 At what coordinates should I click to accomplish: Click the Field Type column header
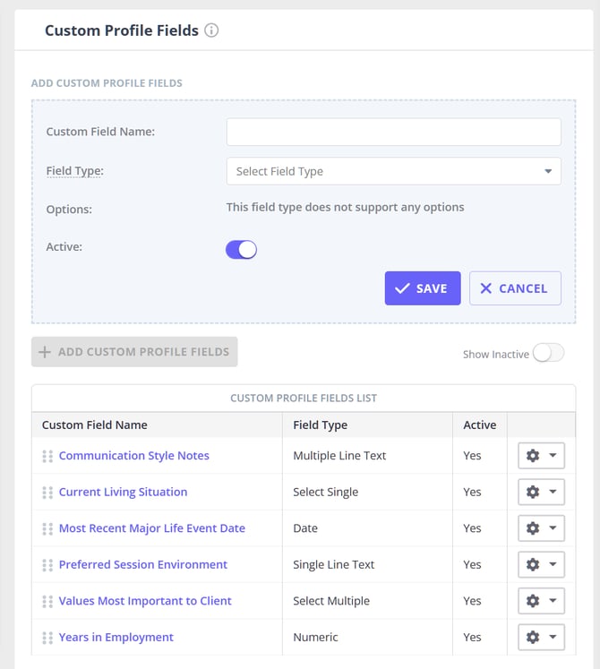(320, 425)
